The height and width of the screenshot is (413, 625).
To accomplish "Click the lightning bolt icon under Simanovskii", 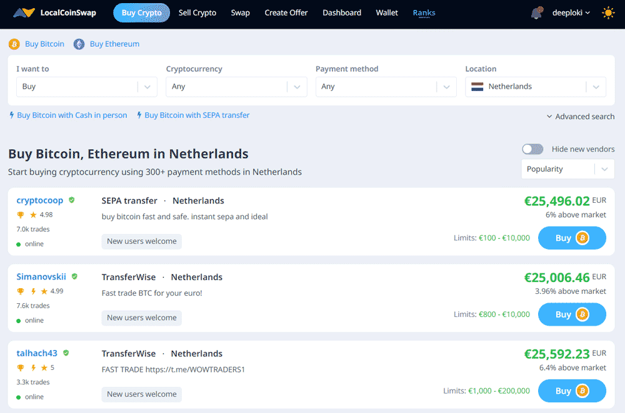I will point(34,291).
